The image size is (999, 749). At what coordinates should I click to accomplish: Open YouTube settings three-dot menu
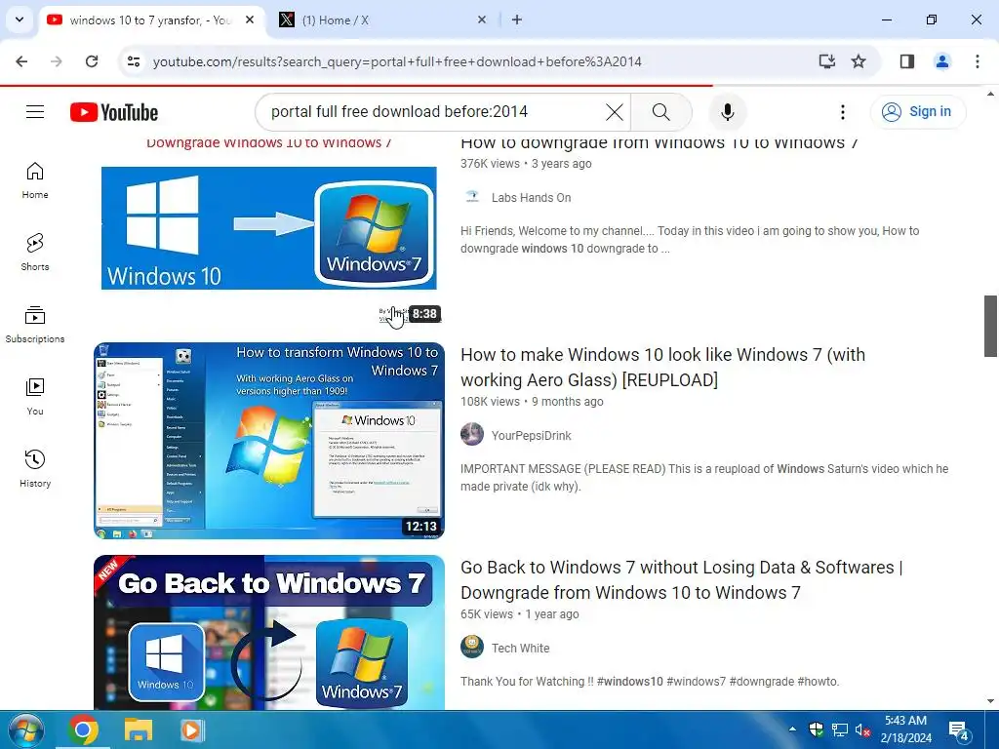[842, 112]
